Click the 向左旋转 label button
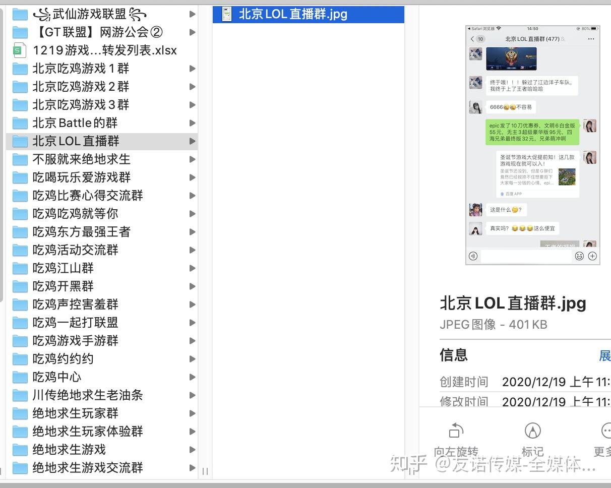The height and width of the screenshot is (488, 611). [456, 451]
